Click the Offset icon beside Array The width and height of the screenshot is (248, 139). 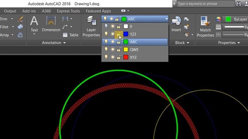20,35
